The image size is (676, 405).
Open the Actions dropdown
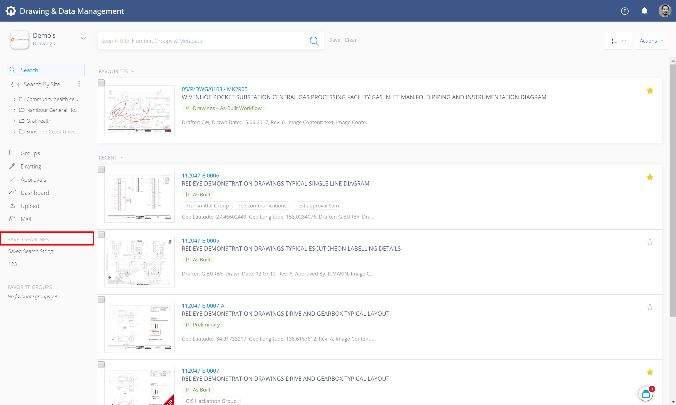click(x=651, y=41)
